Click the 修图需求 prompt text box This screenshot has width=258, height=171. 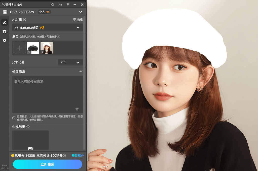(x=48, y=93)
